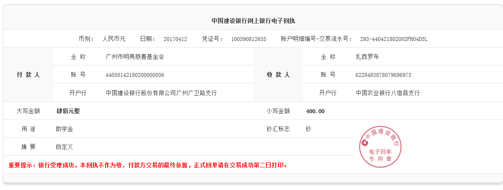Click the red 电子回单专用章 stamp
Screen dimensions: 503x190
(x=380, y=147)
